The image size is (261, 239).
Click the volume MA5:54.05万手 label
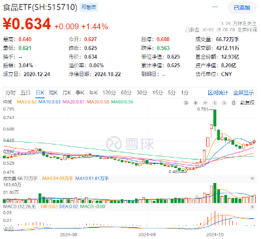tap(57, 178)
